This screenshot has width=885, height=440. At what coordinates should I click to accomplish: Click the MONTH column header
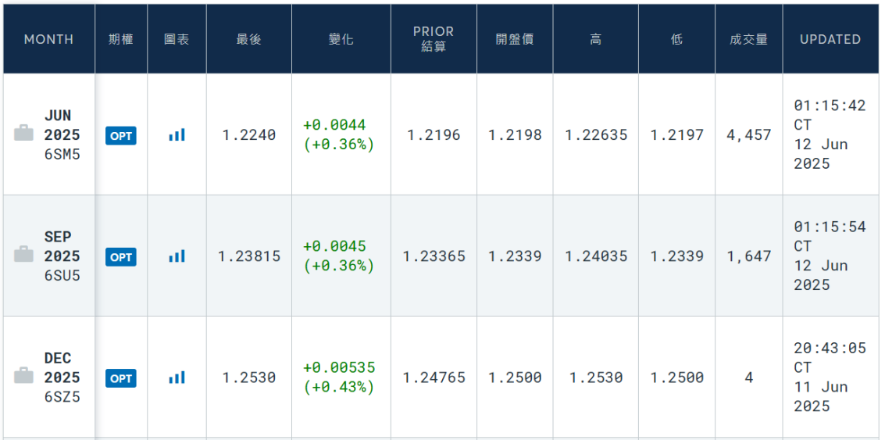coord(49,39)
